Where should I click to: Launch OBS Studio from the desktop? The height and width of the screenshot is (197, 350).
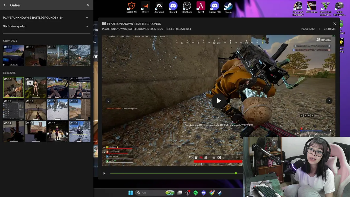click(x=187, y=7)
